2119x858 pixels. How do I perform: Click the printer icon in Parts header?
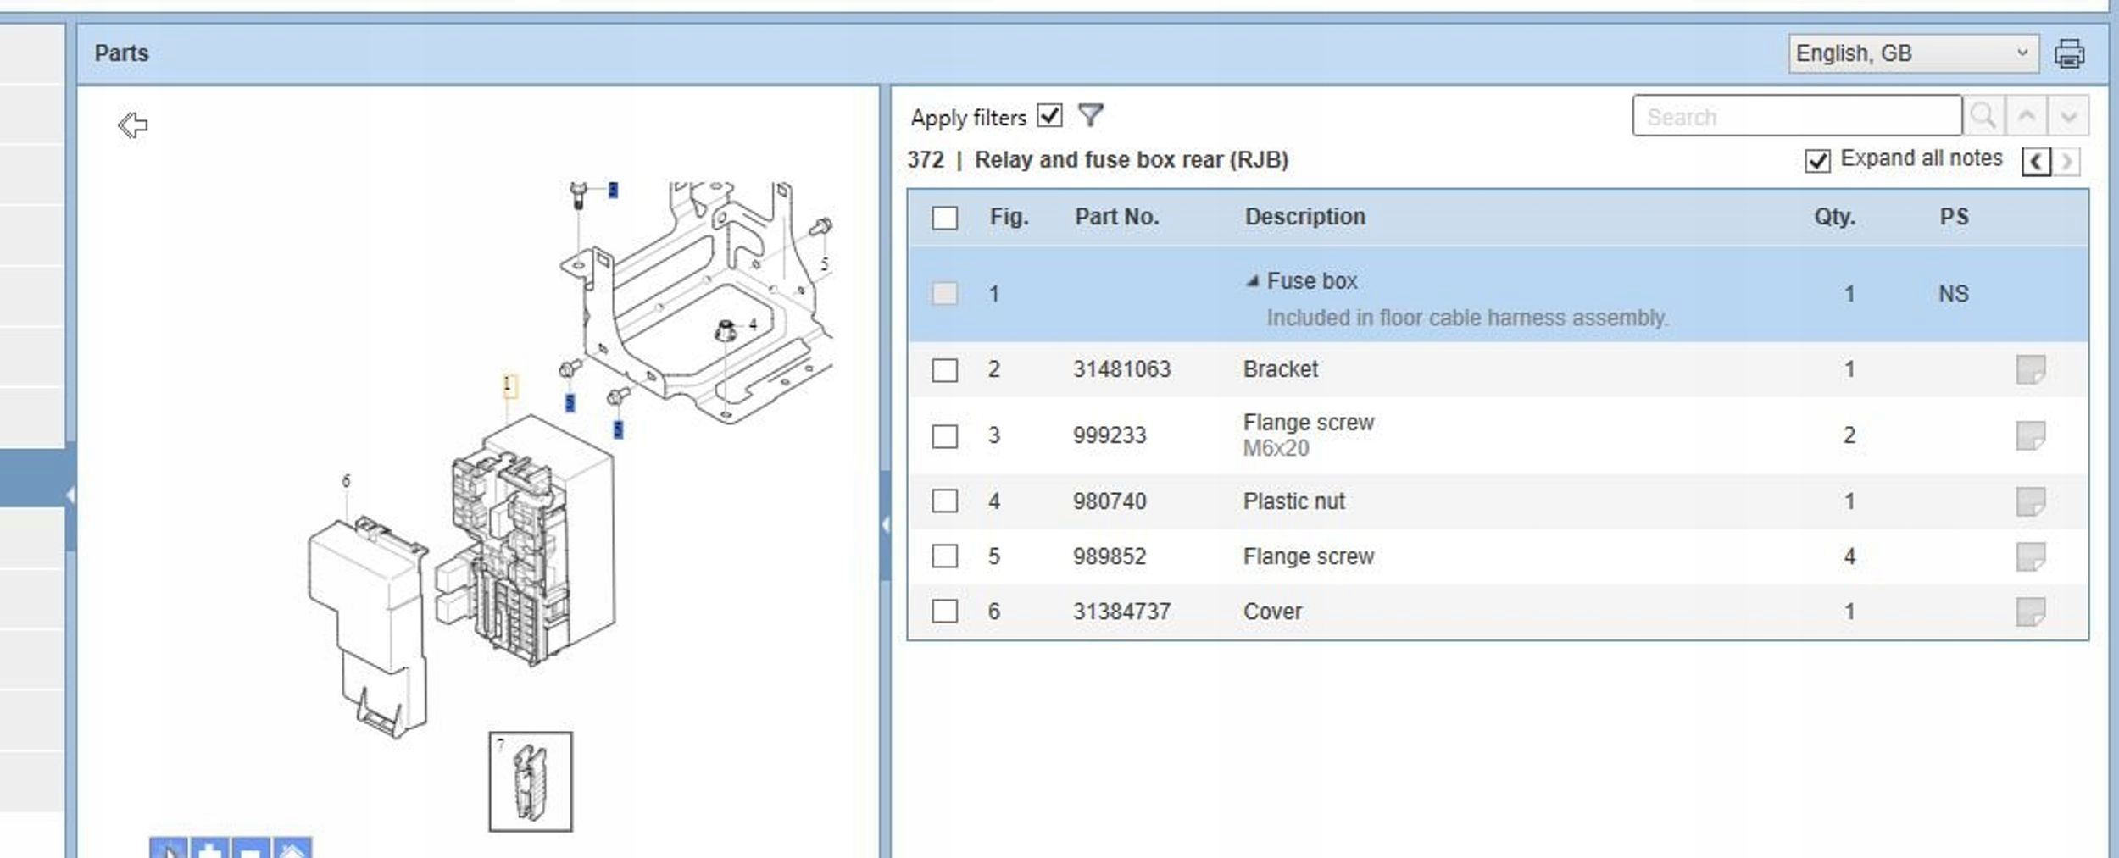tap(2069, 53)
